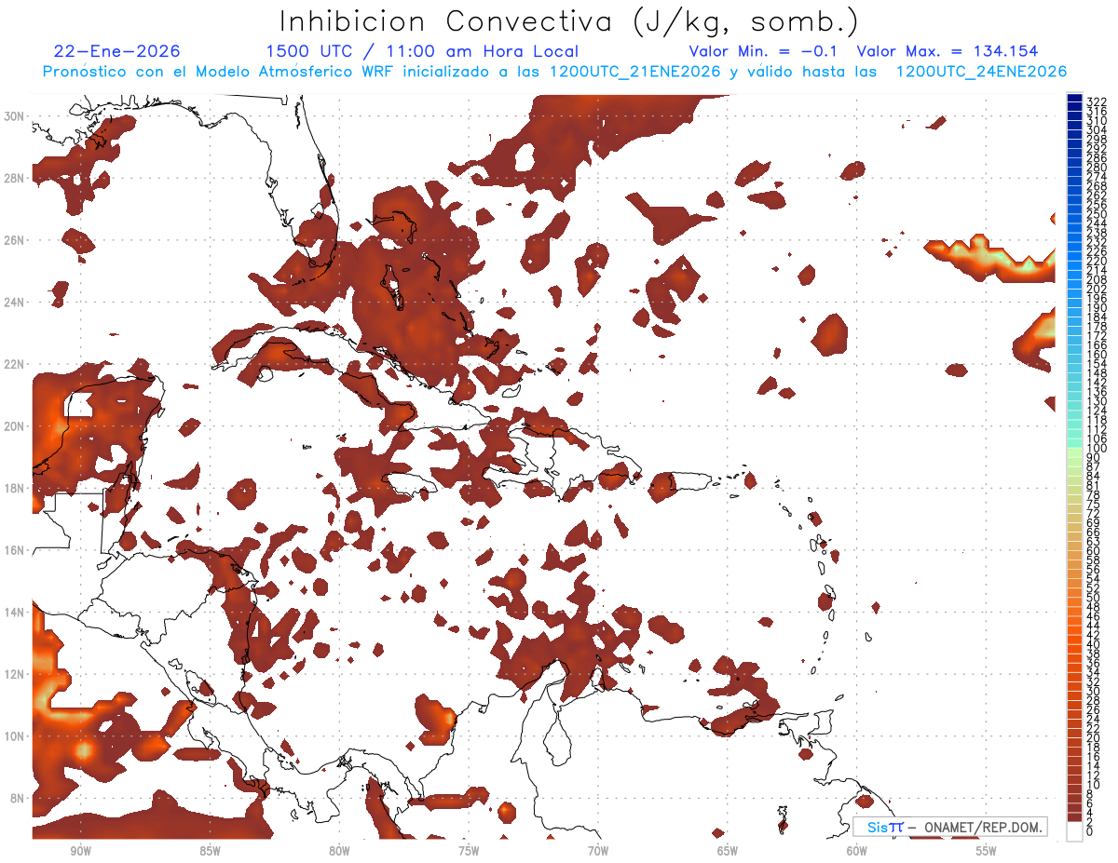Click the '322' colorbar value

click(1096, 102)
